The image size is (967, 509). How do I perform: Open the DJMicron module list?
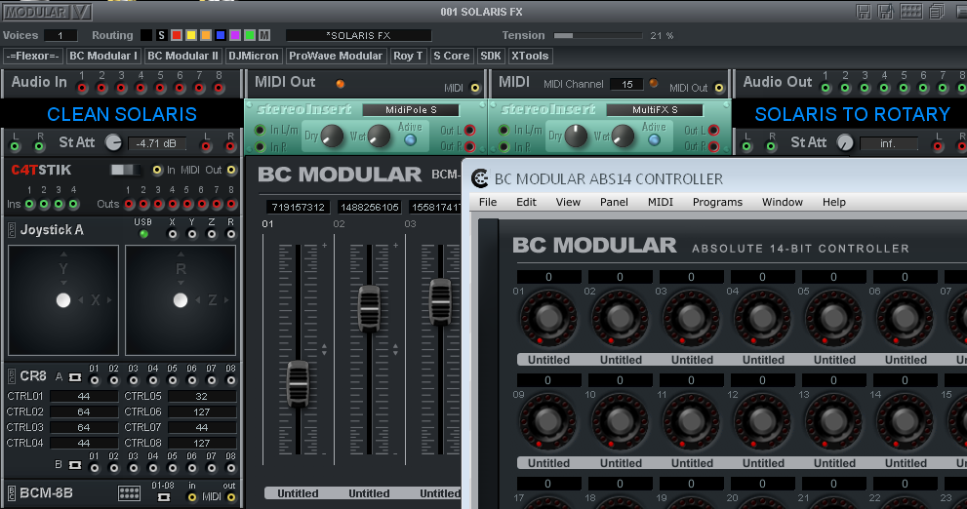pyautogui.click(x=254, y=56)
